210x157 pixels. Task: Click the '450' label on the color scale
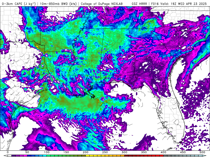point(183,152)
